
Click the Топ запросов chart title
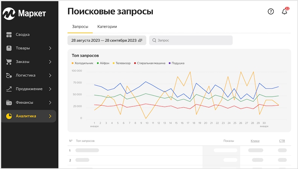[x=85, y=56]
